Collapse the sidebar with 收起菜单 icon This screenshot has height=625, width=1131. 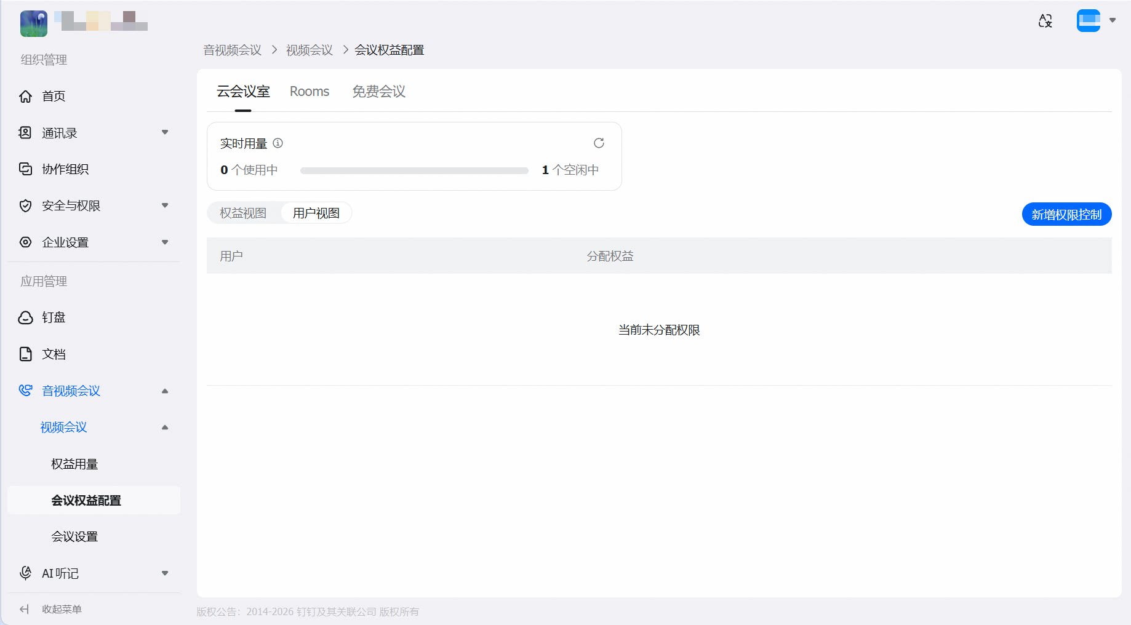click(x=25, y=609)
